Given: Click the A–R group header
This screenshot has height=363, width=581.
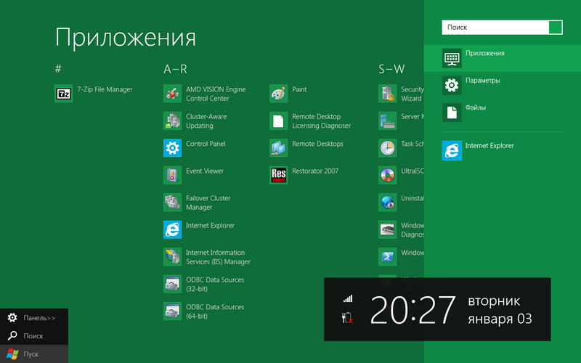Looking at the screenshot, I should (x=175, y=69).
